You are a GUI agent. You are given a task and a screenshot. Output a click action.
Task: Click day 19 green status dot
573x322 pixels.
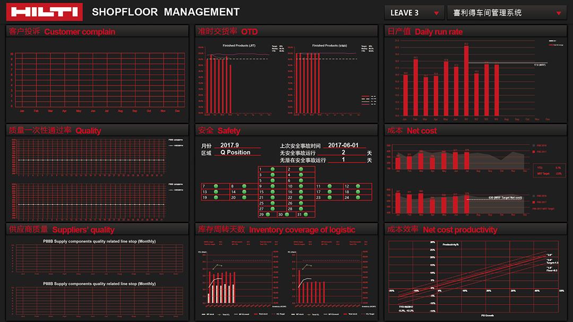pos(215,198)
